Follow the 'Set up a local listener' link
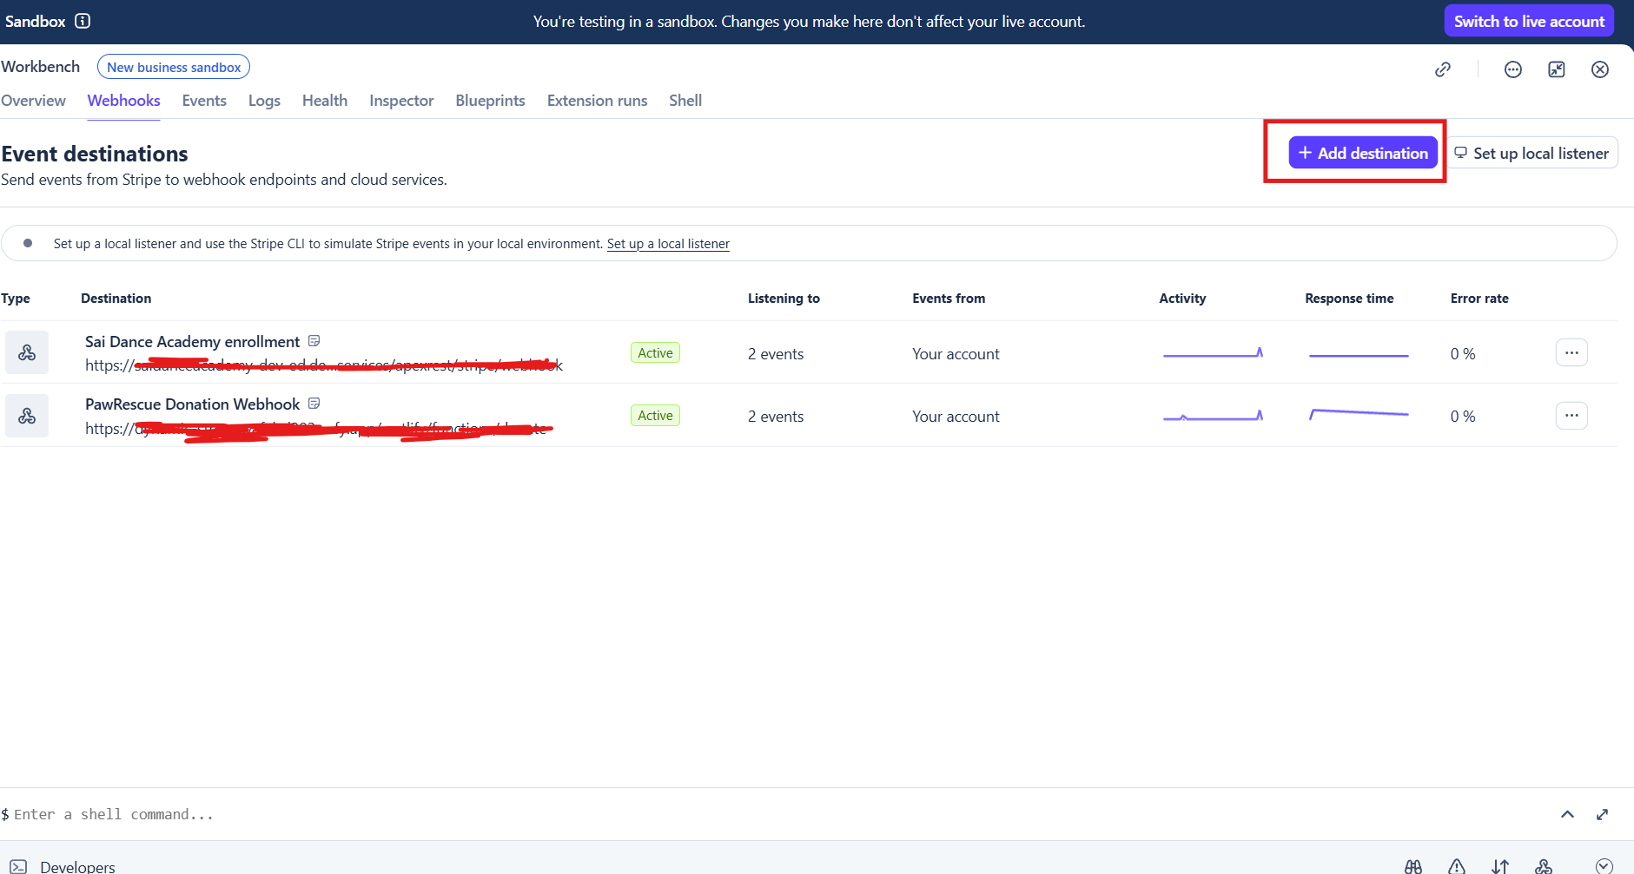This screenshot has height=874, width=1634. tap(668, 244)
